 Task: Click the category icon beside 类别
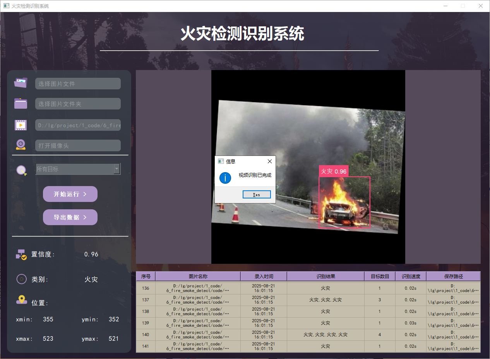[21, 279]
